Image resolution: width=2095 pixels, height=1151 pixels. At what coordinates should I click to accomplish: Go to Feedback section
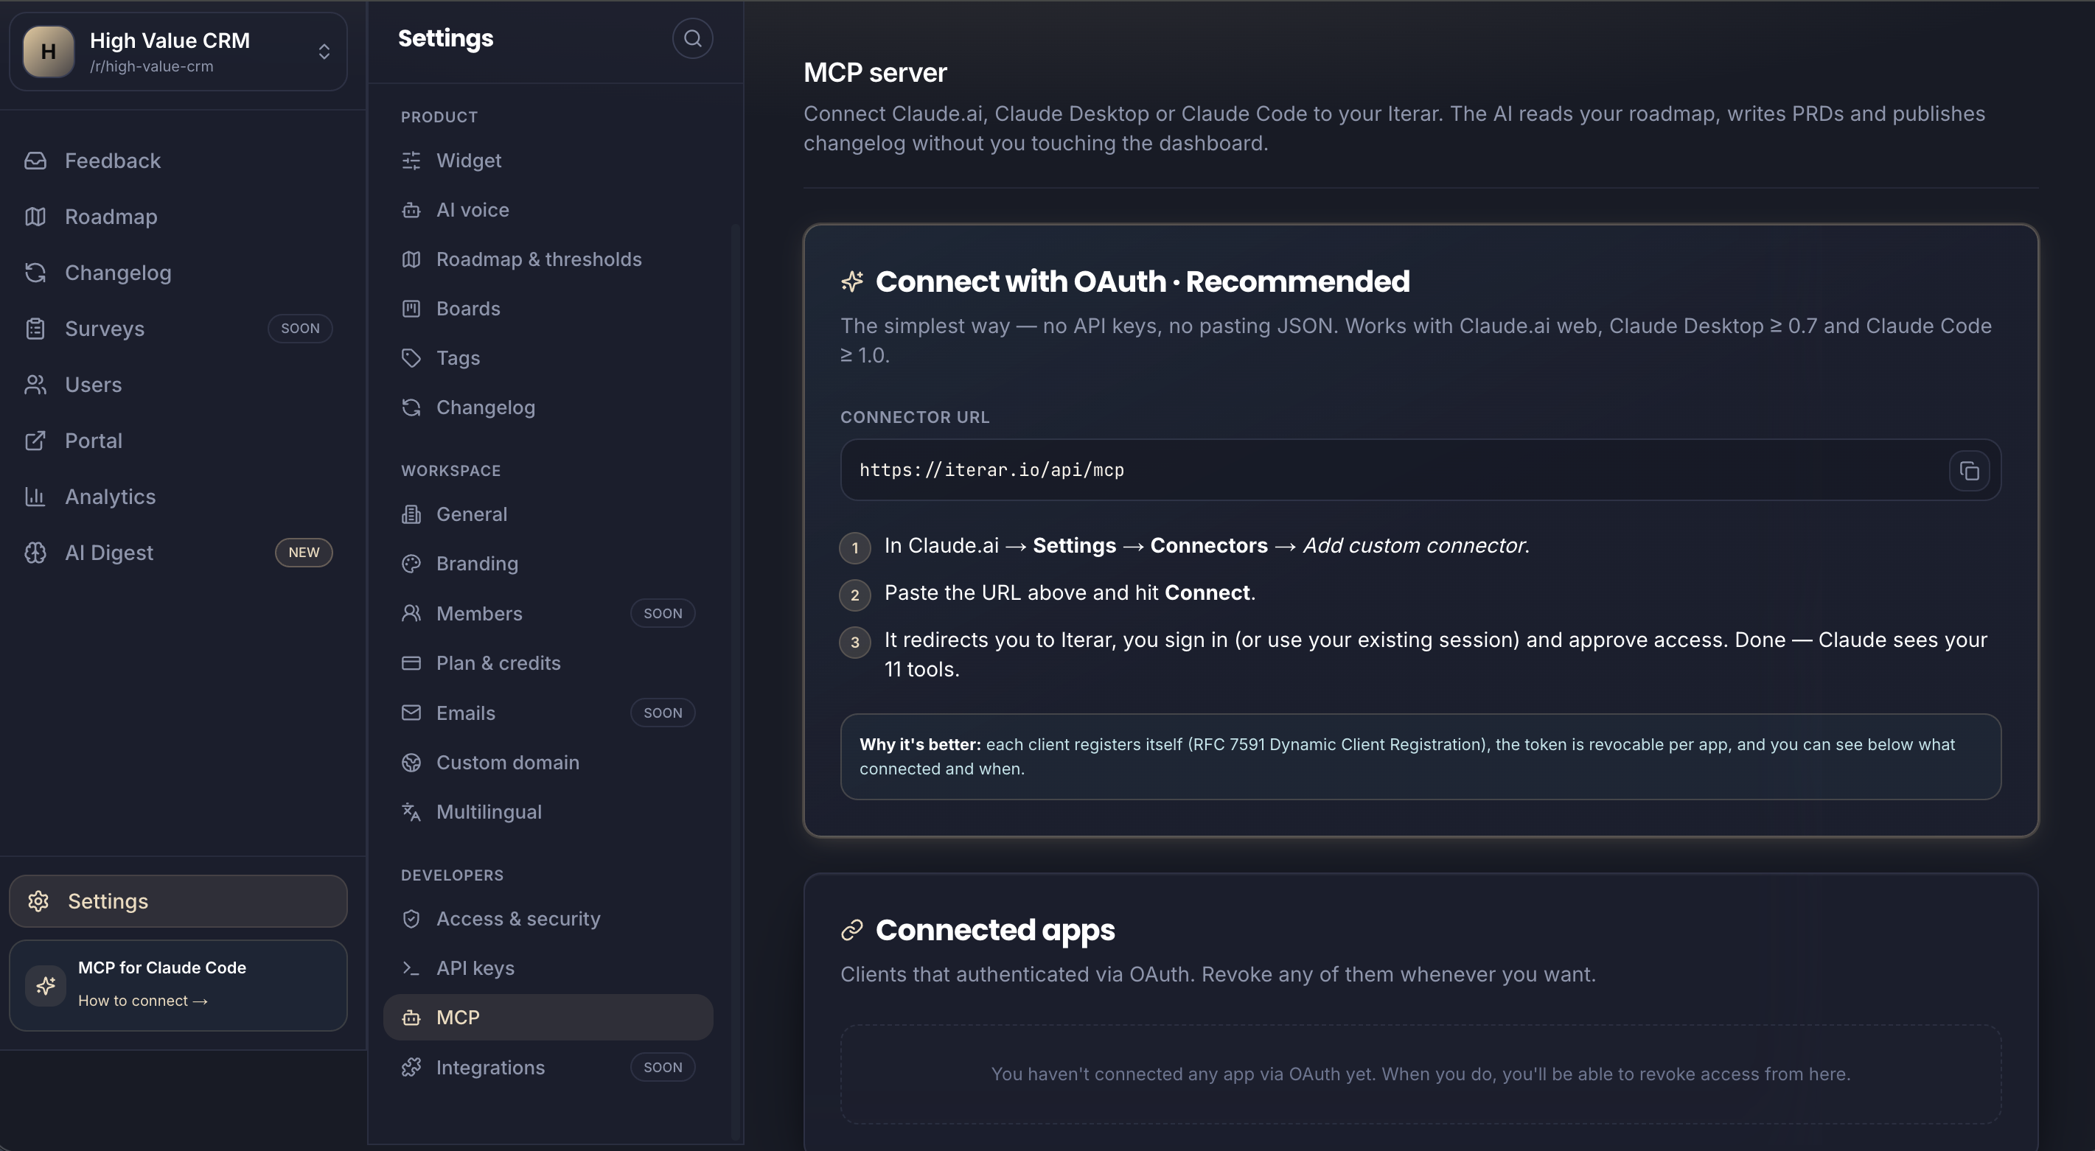point(178,161)
